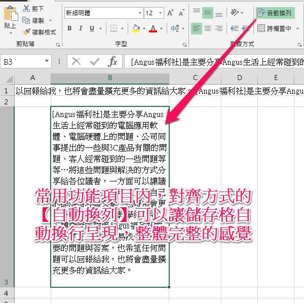Expand the font name dropdown arrow
This screenshot has width=304, height=303.
140,13
